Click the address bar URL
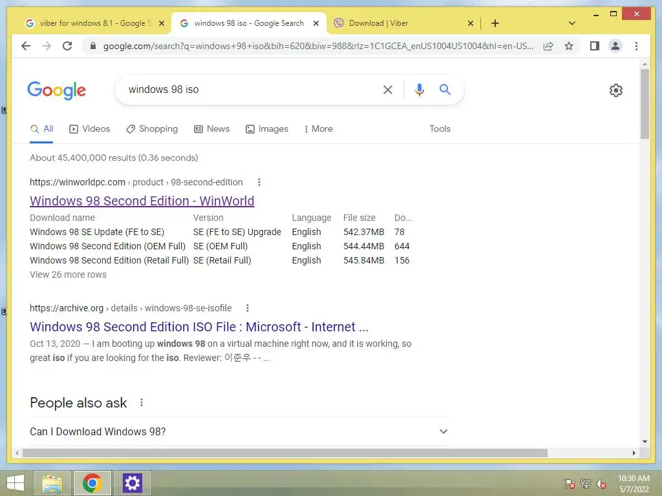 318,46
